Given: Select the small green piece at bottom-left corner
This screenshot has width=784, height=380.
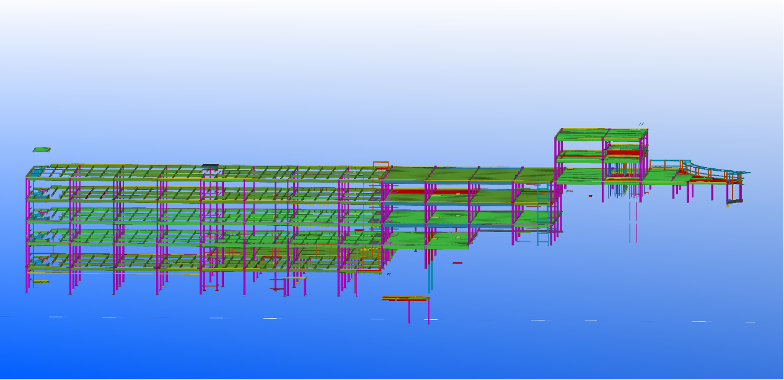Looking at the screenshot, I should coord(42,282).
